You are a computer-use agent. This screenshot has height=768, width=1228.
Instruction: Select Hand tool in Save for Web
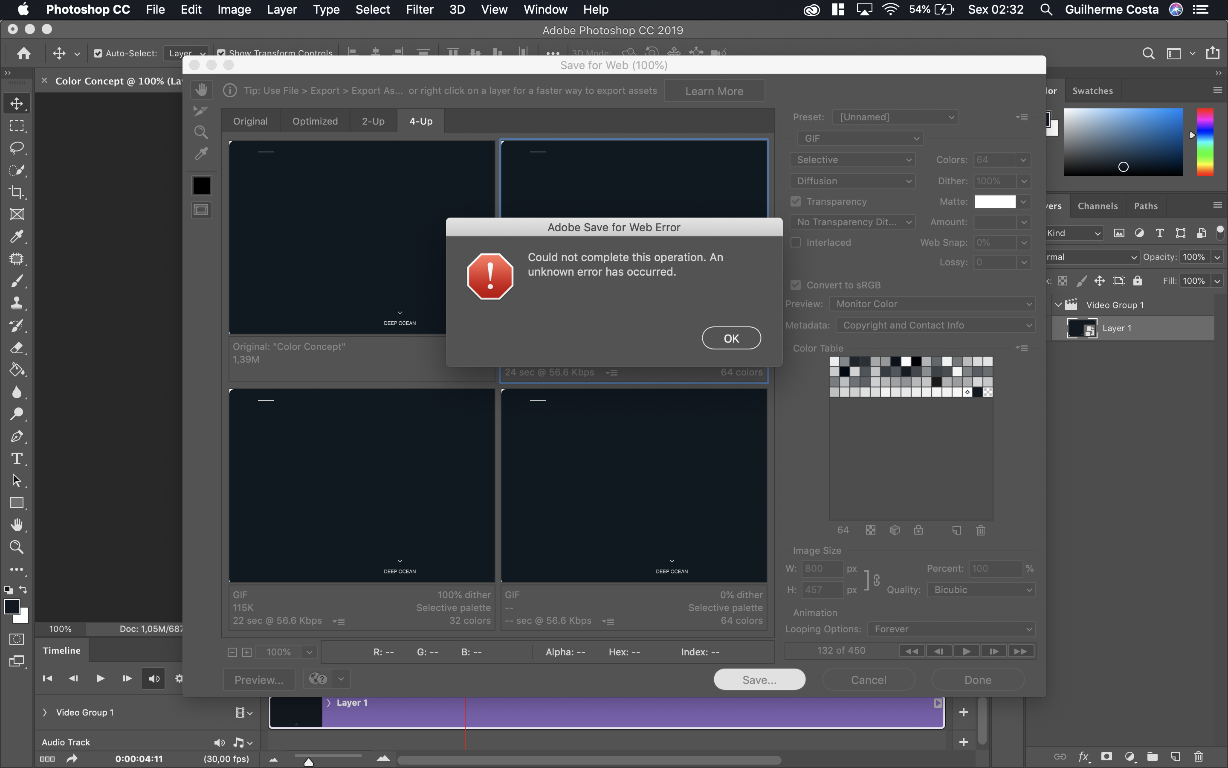pos(201,90)
